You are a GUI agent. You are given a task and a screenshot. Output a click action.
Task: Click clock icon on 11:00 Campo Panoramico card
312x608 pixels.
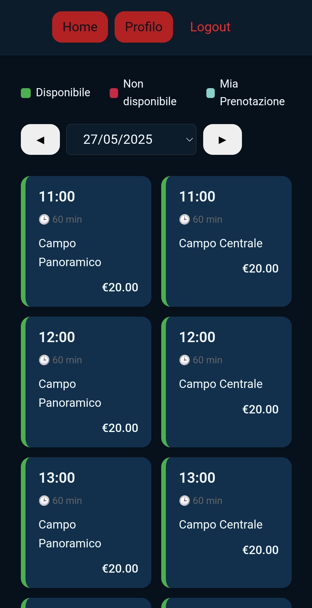coord(44,219)
